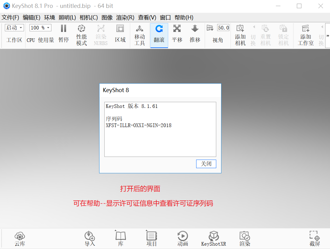The width and height of the screenshot is (330, 249).
Task: Open the Lighting (照明) menu
Action: [67, 17]
